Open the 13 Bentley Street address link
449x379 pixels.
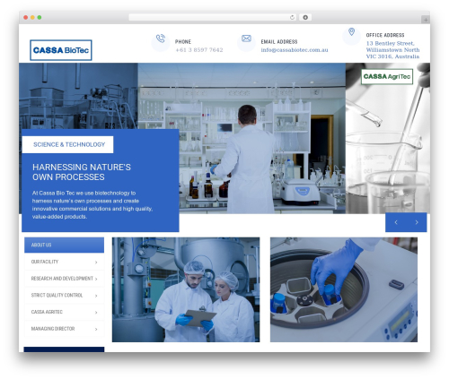(392, 50)
